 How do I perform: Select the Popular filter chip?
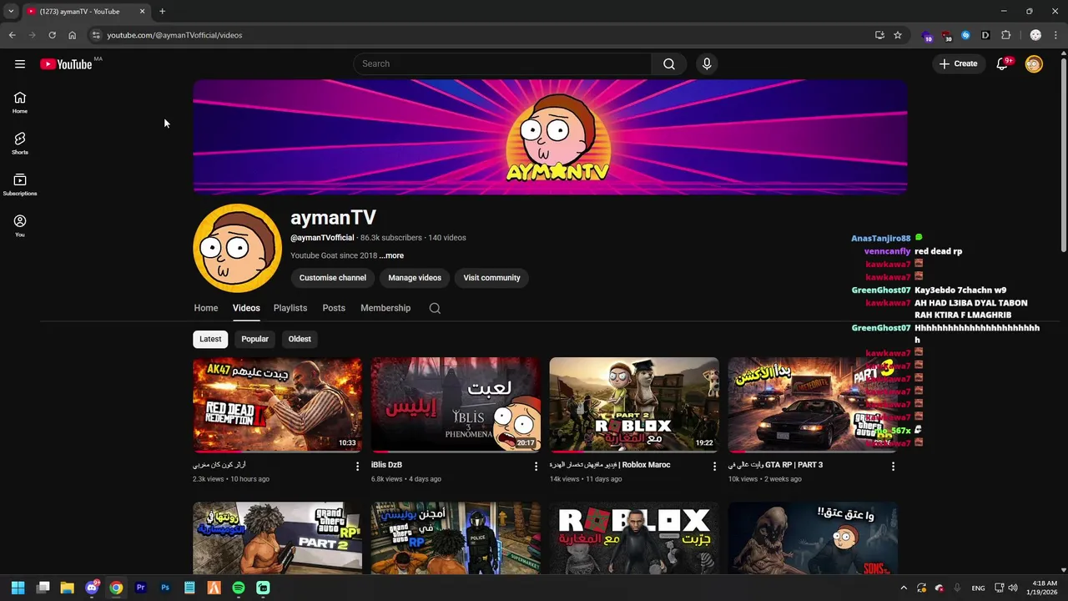254,339
